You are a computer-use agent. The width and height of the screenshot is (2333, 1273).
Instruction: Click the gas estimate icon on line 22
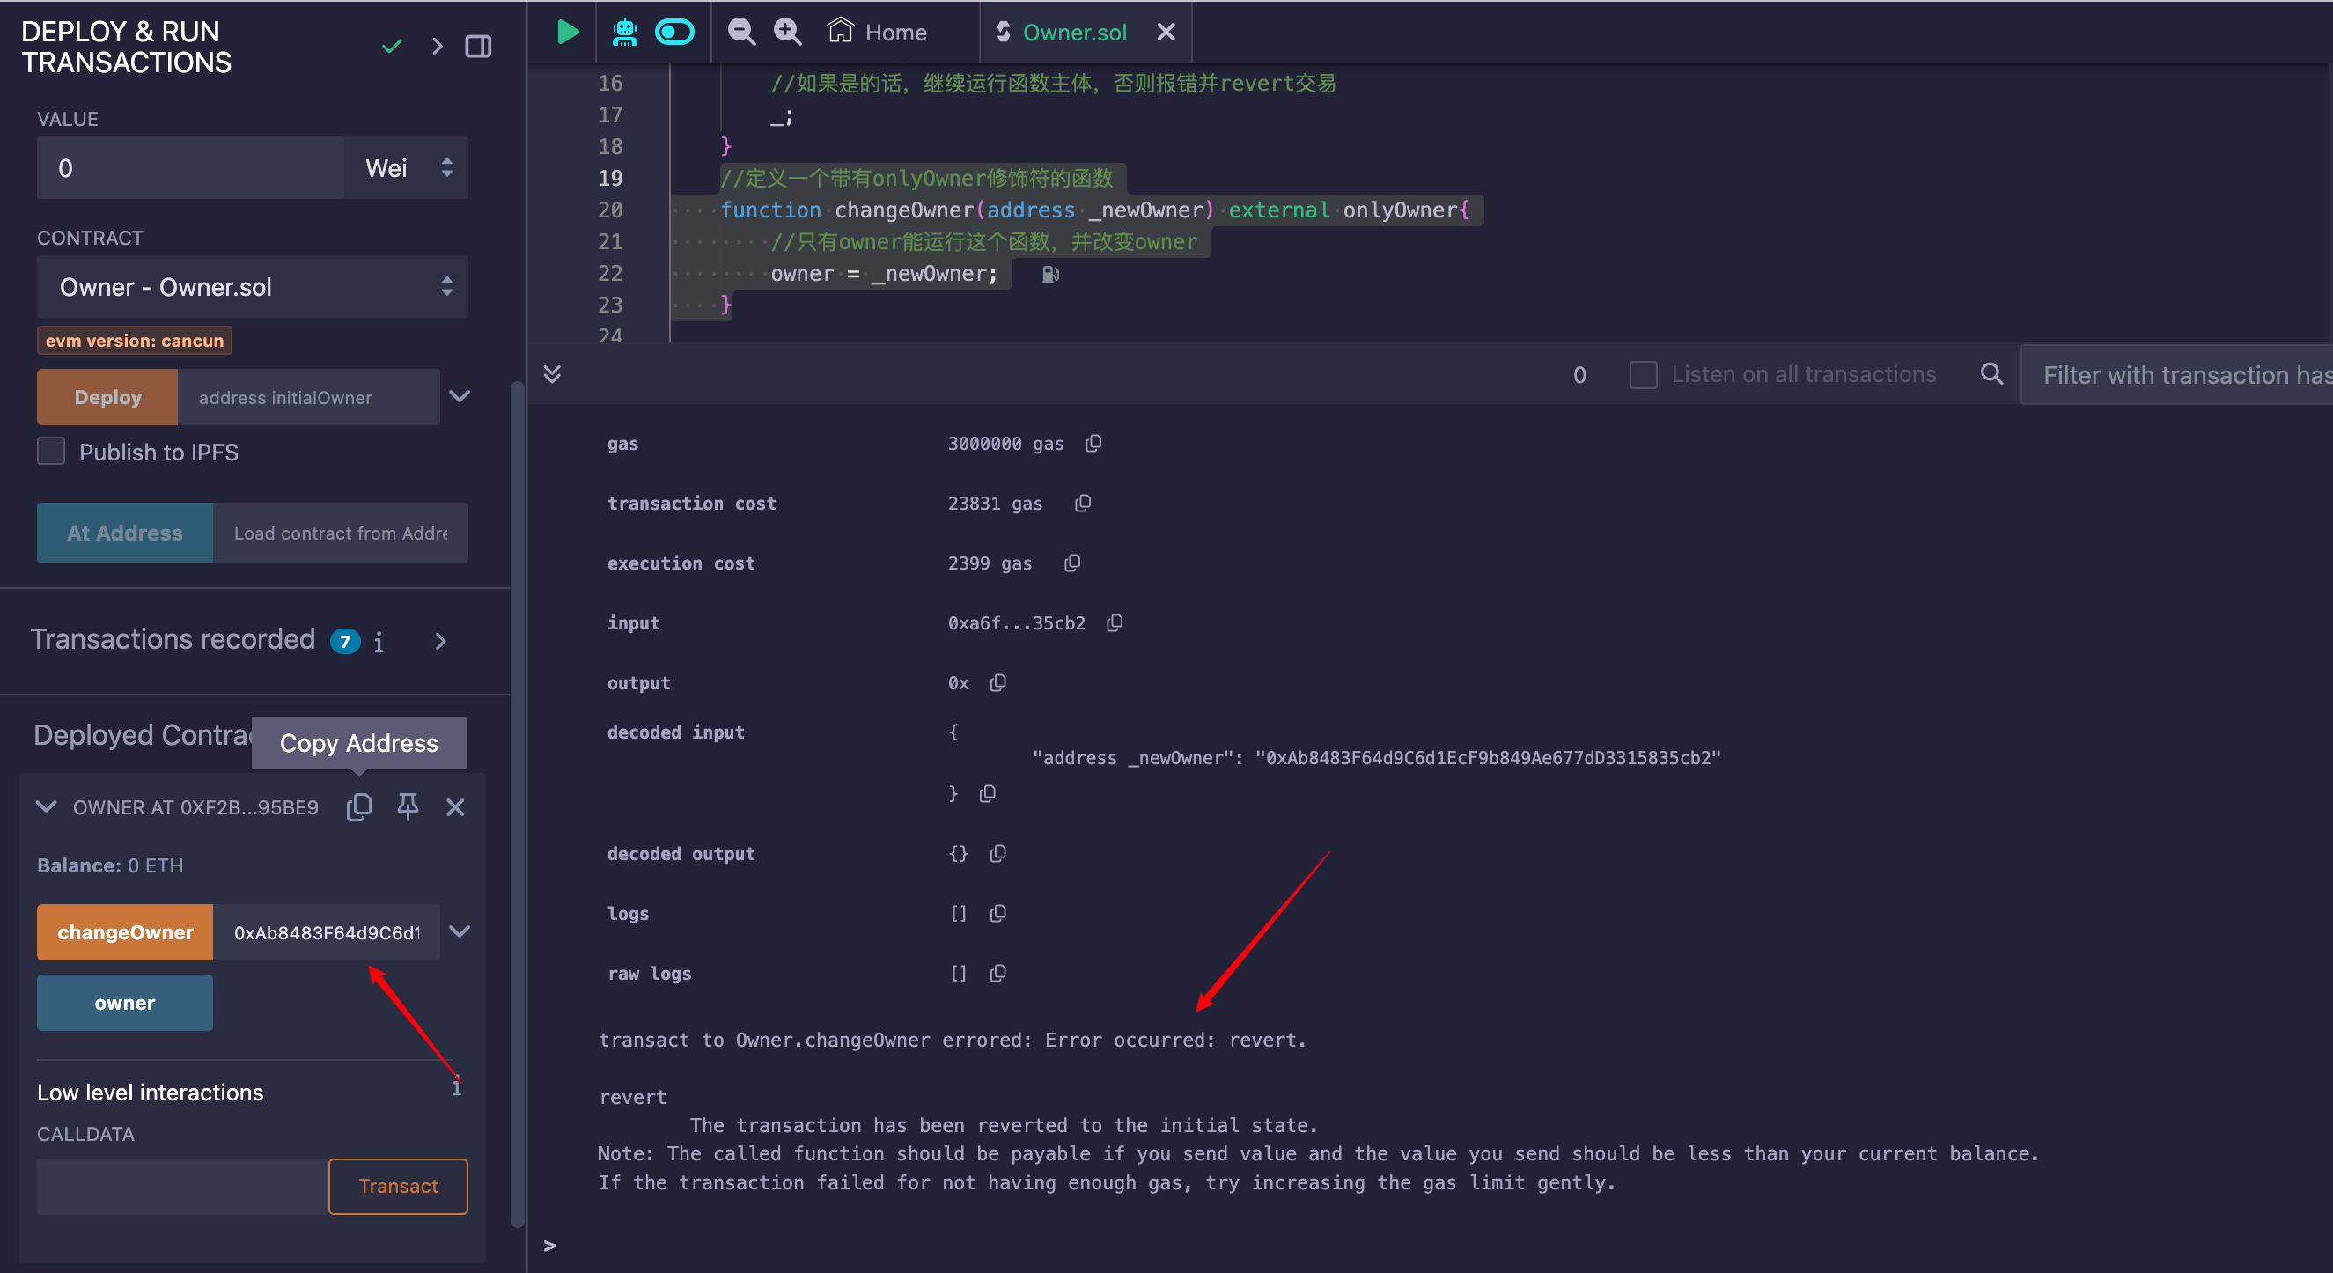coord(1049,275)
